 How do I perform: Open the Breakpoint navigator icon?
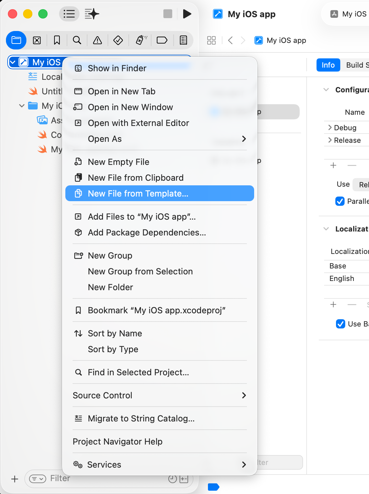click(x=162, y=40)
